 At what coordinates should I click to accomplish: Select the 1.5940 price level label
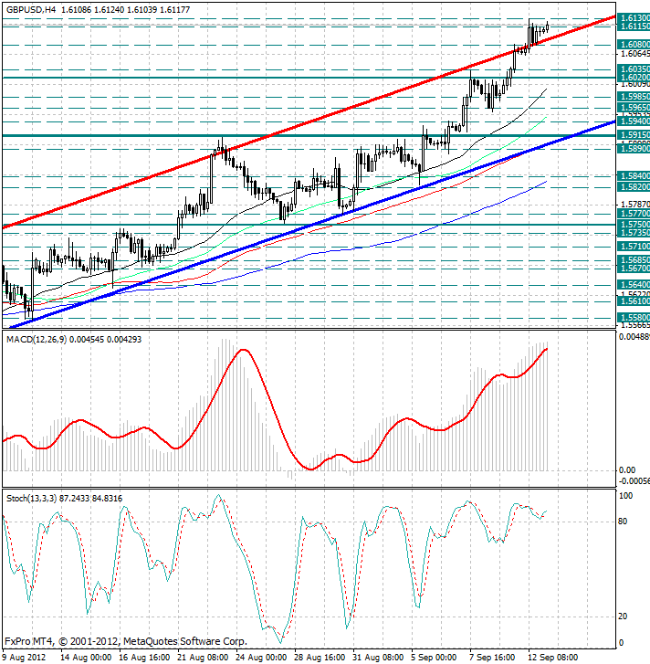tap(634, 121)
